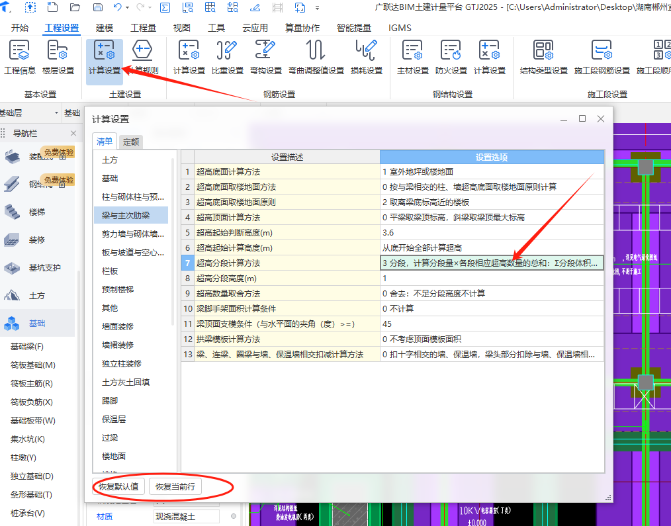Open 施工段钢筋设置 settings
This screenshot has width=671, height=526.
602,58
